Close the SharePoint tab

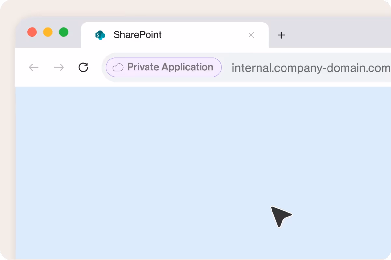pyautogui.click(x=251, y=35)
